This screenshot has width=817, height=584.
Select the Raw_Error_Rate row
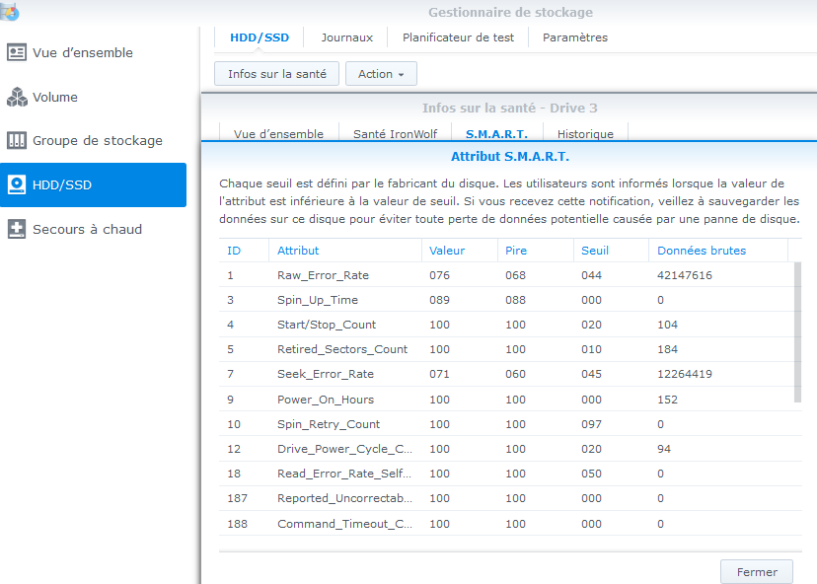point(506,275)
